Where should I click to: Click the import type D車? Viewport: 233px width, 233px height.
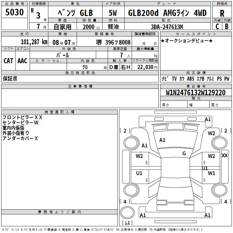[x=114, y=67]
